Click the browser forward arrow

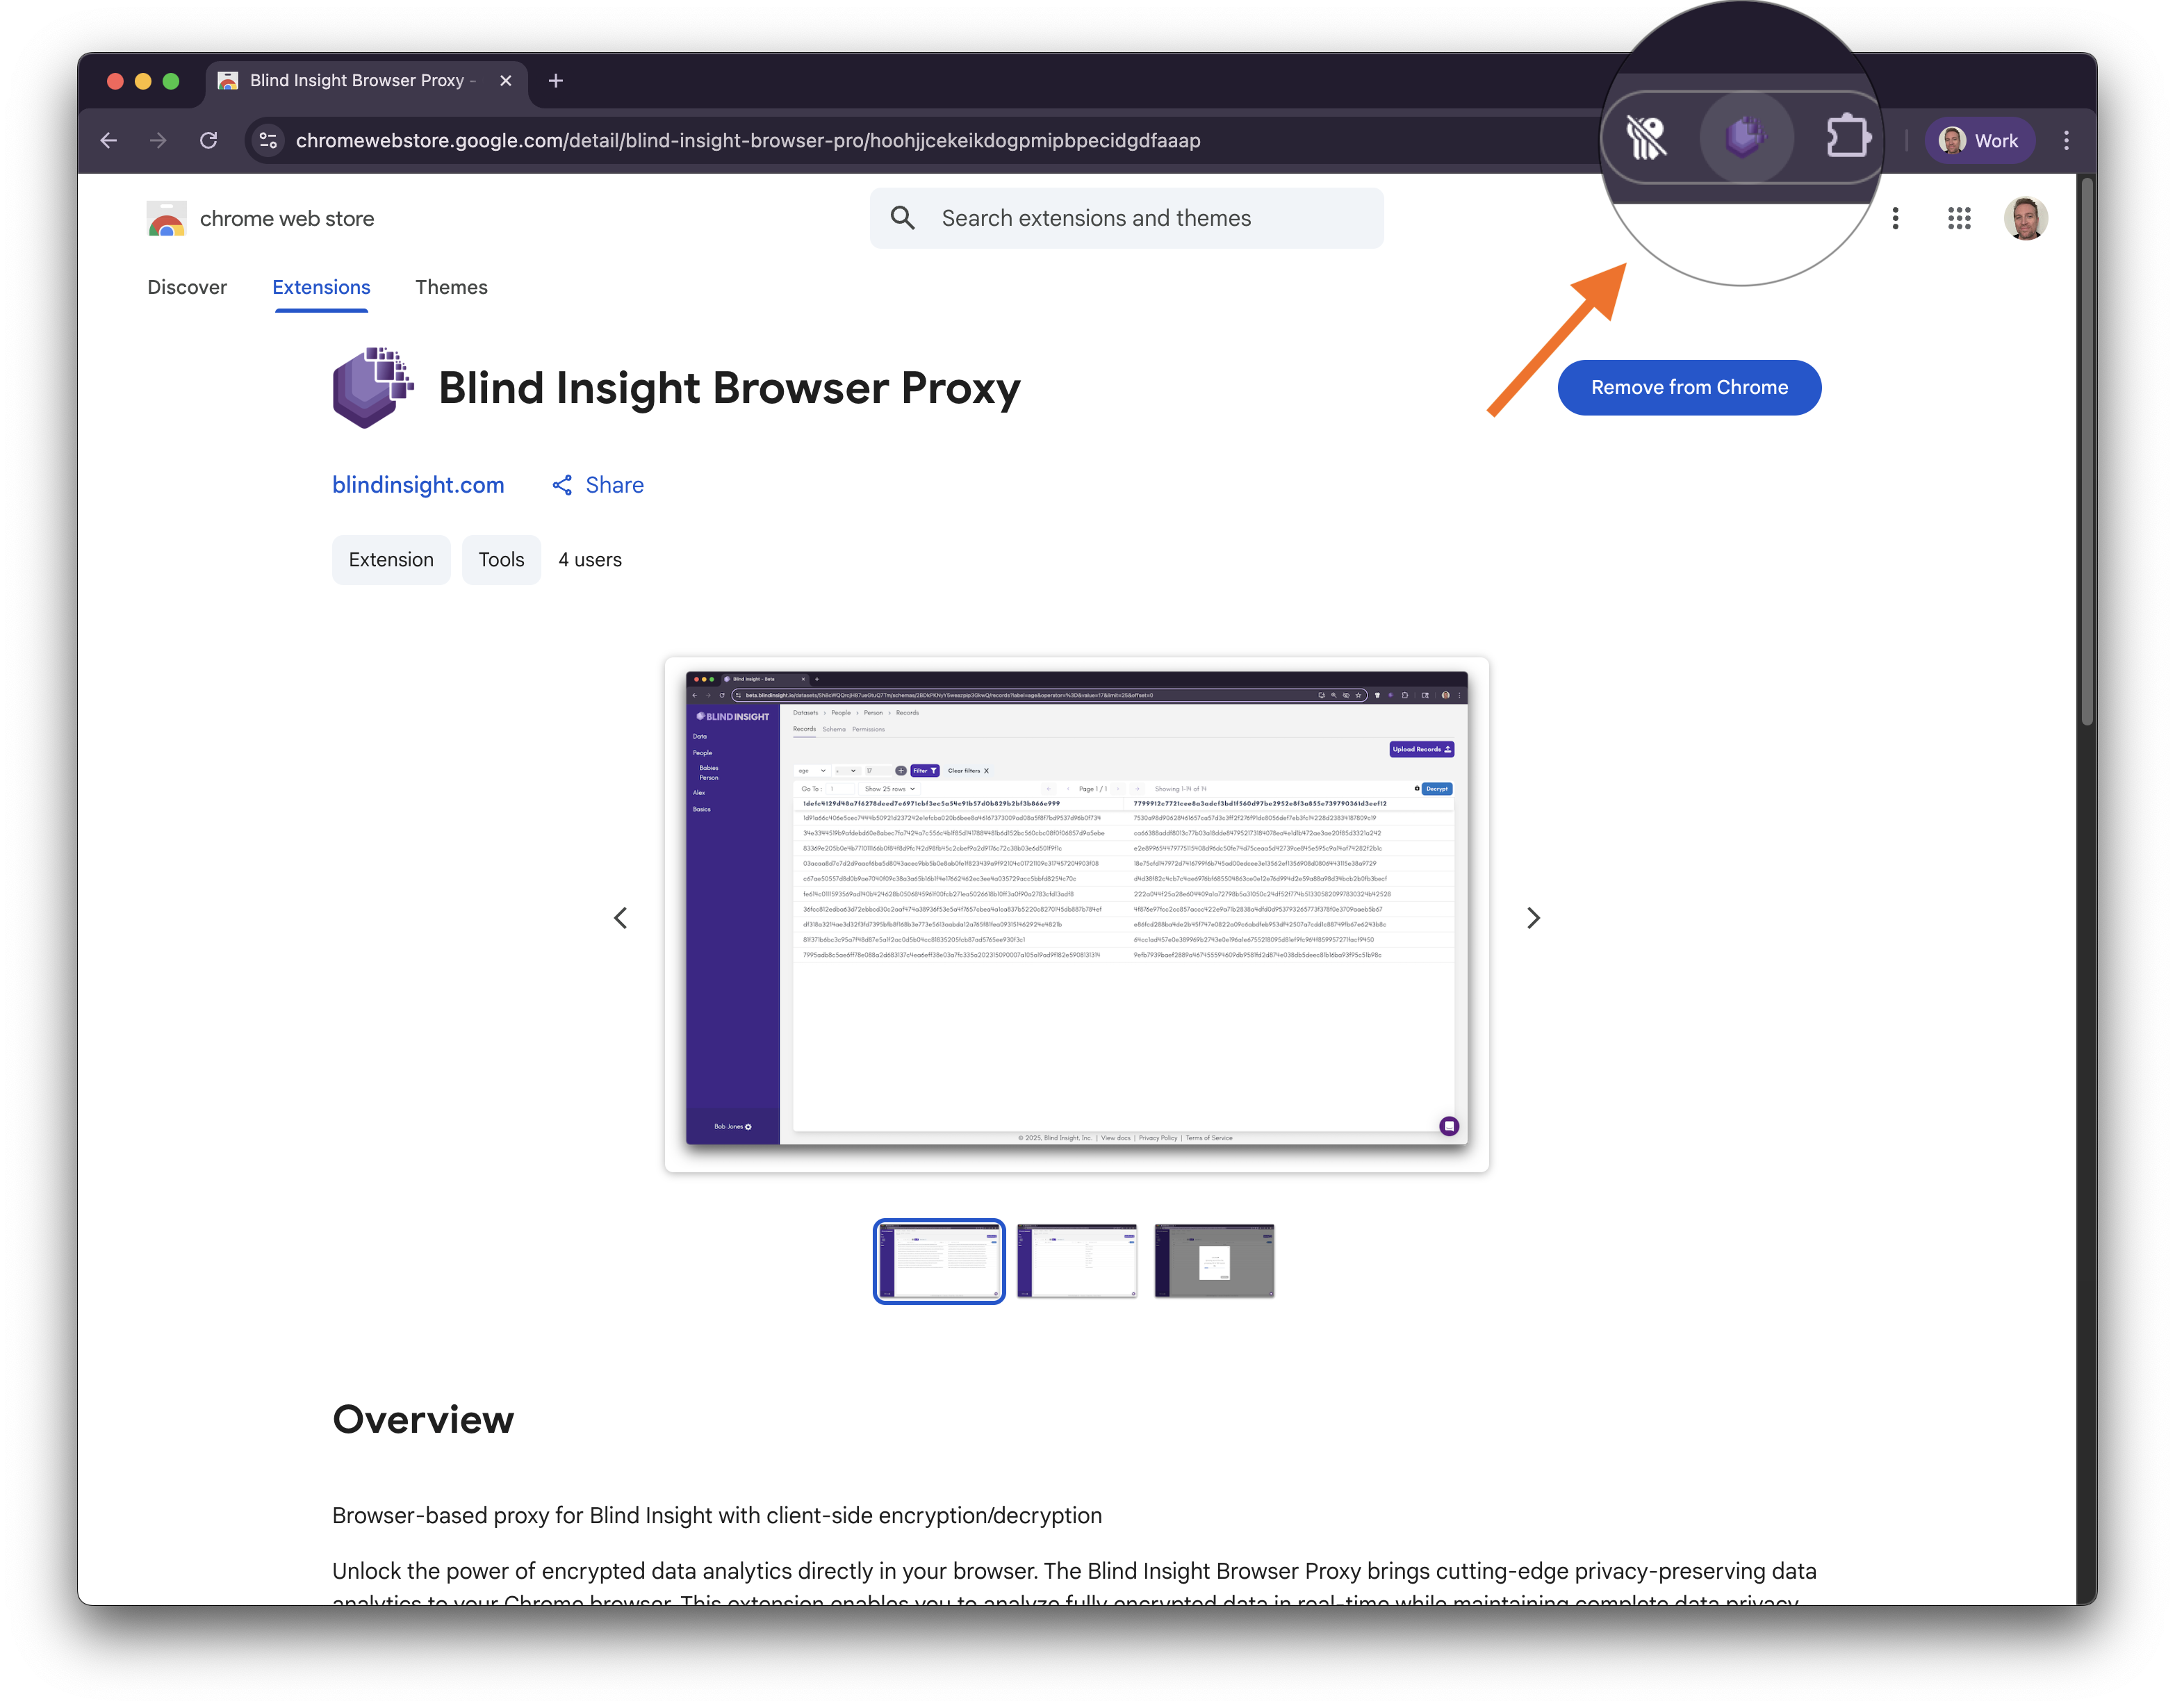coord(158,141)
